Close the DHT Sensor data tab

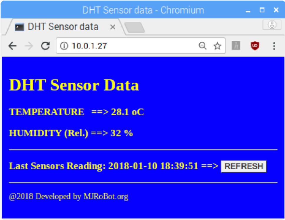[113, 26]
